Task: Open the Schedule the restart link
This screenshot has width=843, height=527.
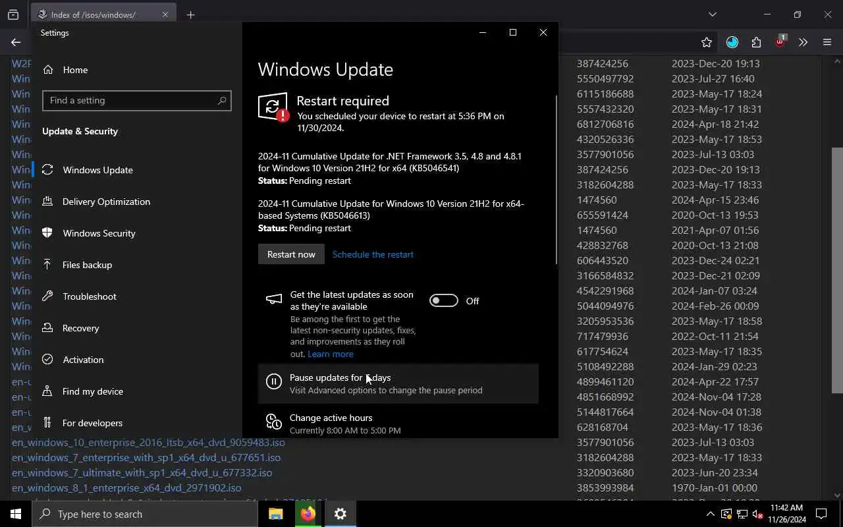Action: [373, 254]
